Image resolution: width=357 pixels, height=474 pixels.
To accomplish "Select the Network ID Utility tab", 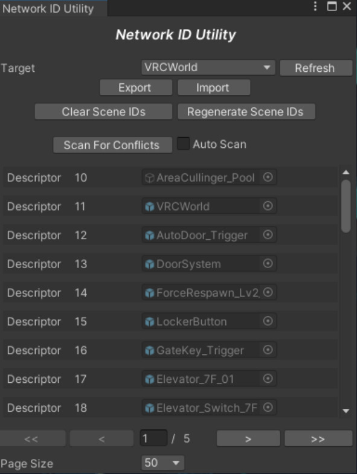I will click(x=48, y=8).
